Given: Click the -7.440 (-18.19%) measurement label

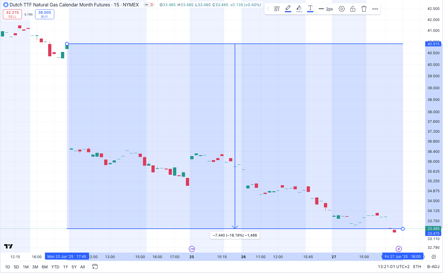Looking at the screenshot, I should click(235, 235).
